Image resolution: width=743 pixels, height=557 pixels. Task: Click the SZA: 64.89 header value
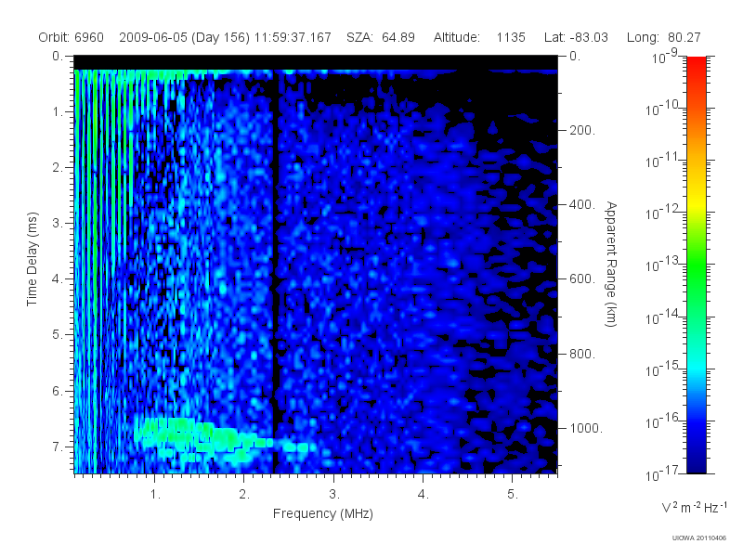click(x=381, y=37)
